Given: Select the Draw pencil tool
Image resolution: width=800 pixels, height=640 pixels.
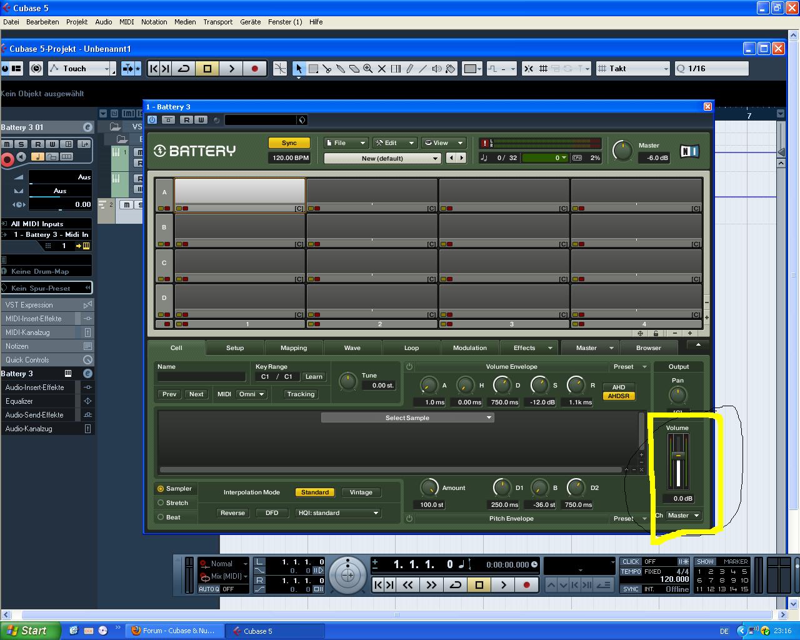Looking at the screenshot, I should pyautogui.click(x=409, y=69).
